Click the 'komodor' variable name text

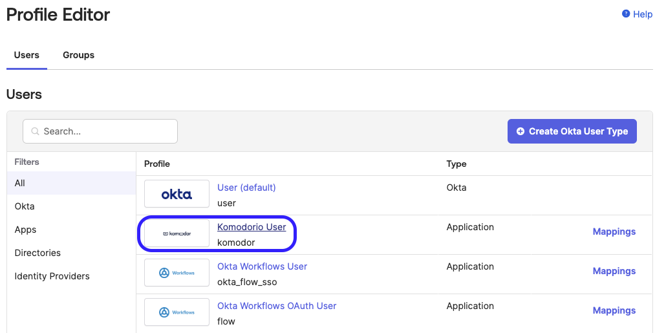click(236, 242)
